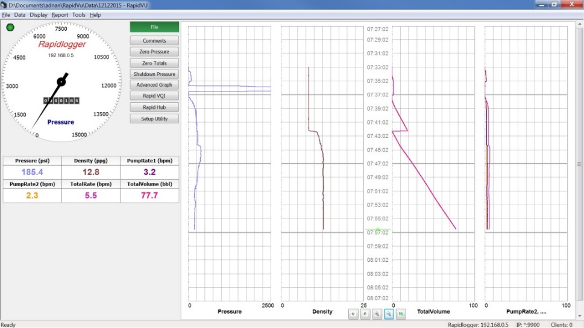Click the green connection status light
Screen dimensions: 584x328
tap(10, 27)
